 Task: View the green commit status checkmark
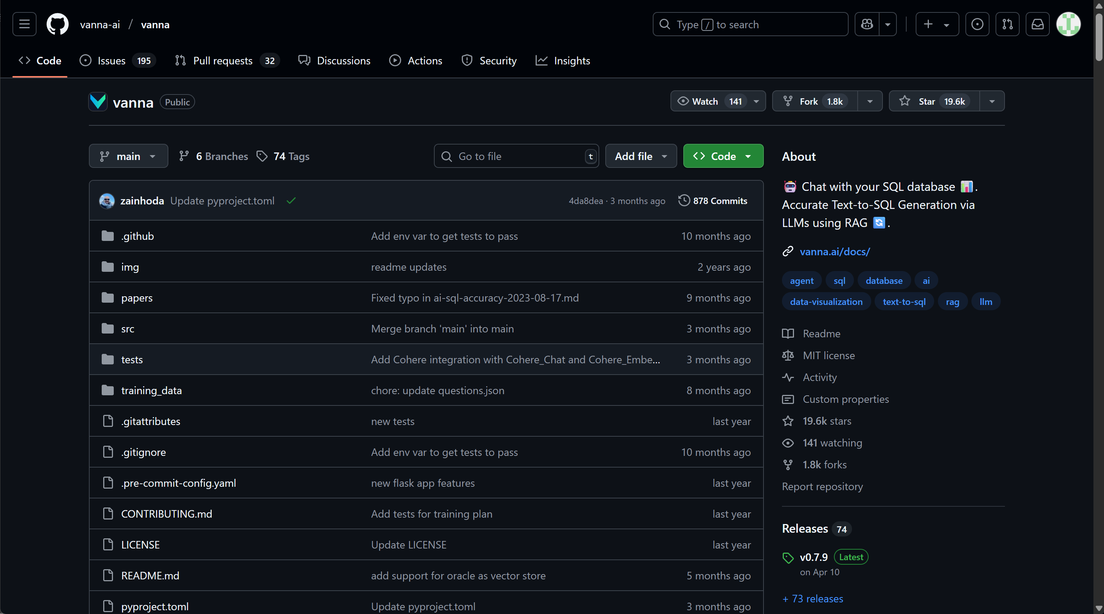click(x=291, y=201)
